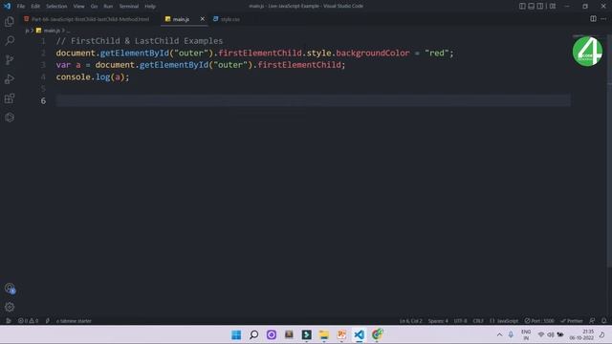Click "console.log(a);" on line 4
612x344 pixels.
coord(93,76)
